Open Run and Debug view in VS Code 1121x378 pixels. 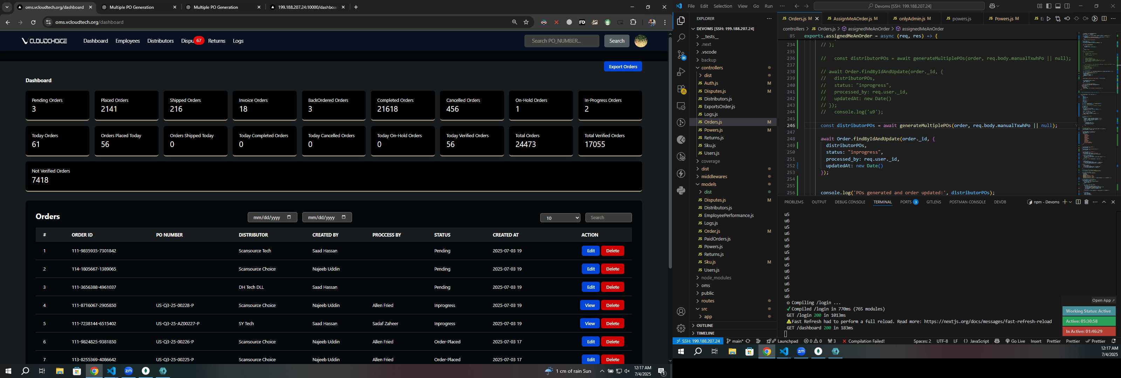pyautogui.click(x=681, y=72)
